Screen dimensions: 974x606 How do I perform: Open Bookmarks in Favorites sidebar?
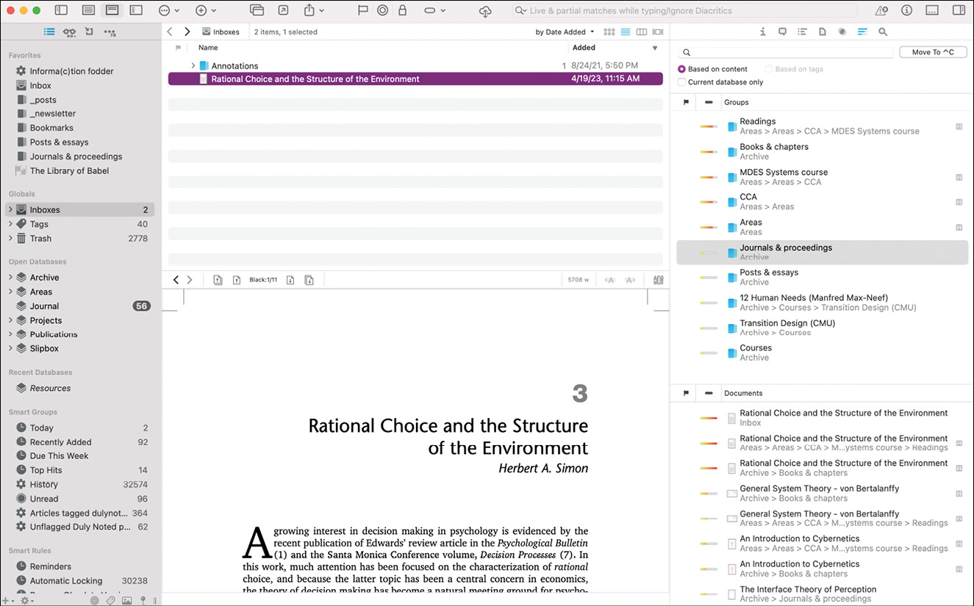click(50, 128)
